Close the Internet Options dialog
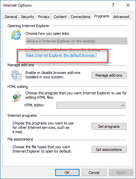Image resolution: width=136 pixels, height=179 pixels. [x=128, y=5]
